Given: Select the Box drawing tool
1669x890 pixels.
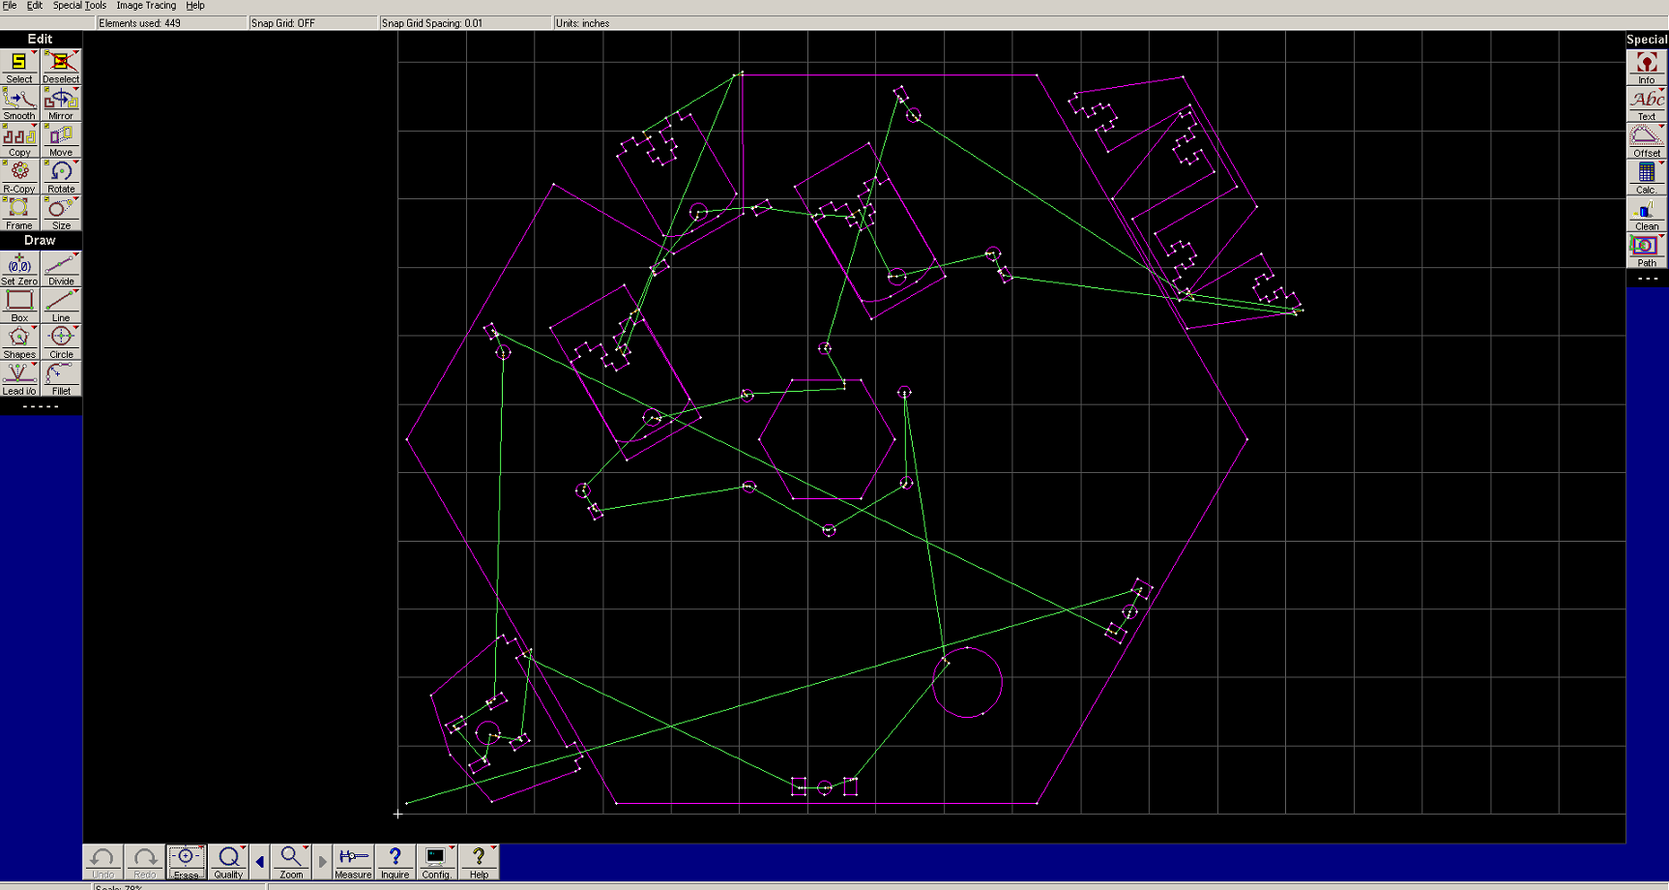Looking at the screenshot, I should click(19, 306).
